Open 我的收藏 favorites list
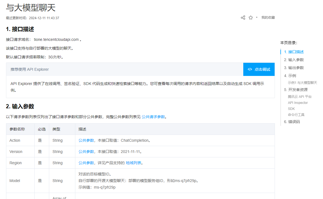Viewport: 323px width, 199px height. click(x=268, y=17)
